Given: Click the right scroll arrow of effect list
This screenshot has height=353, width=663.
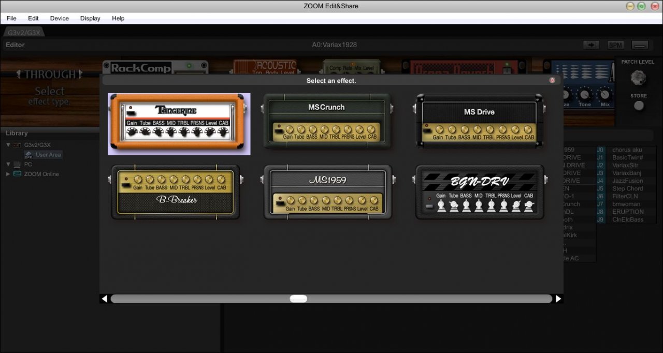Looking at the screenshot, I should (558, 299).
